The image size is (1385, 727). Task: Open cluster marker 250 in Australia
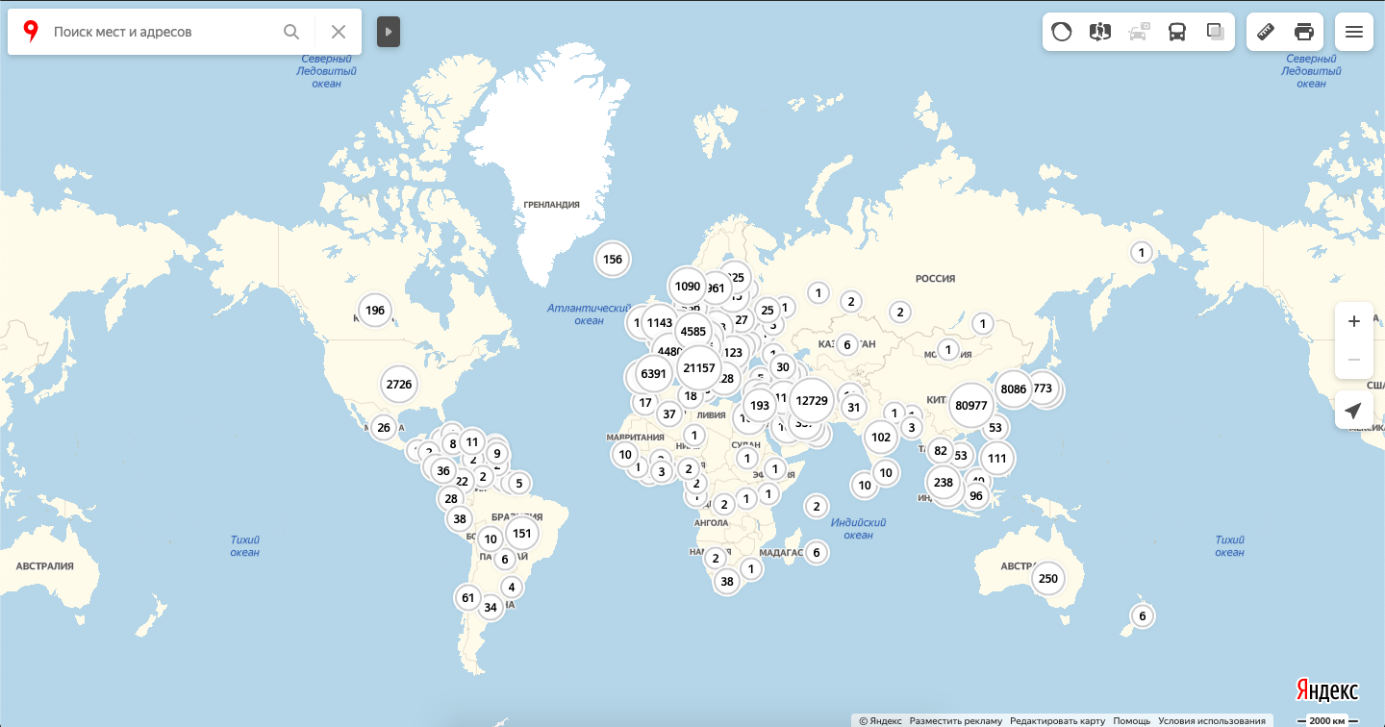point(1048,579)
